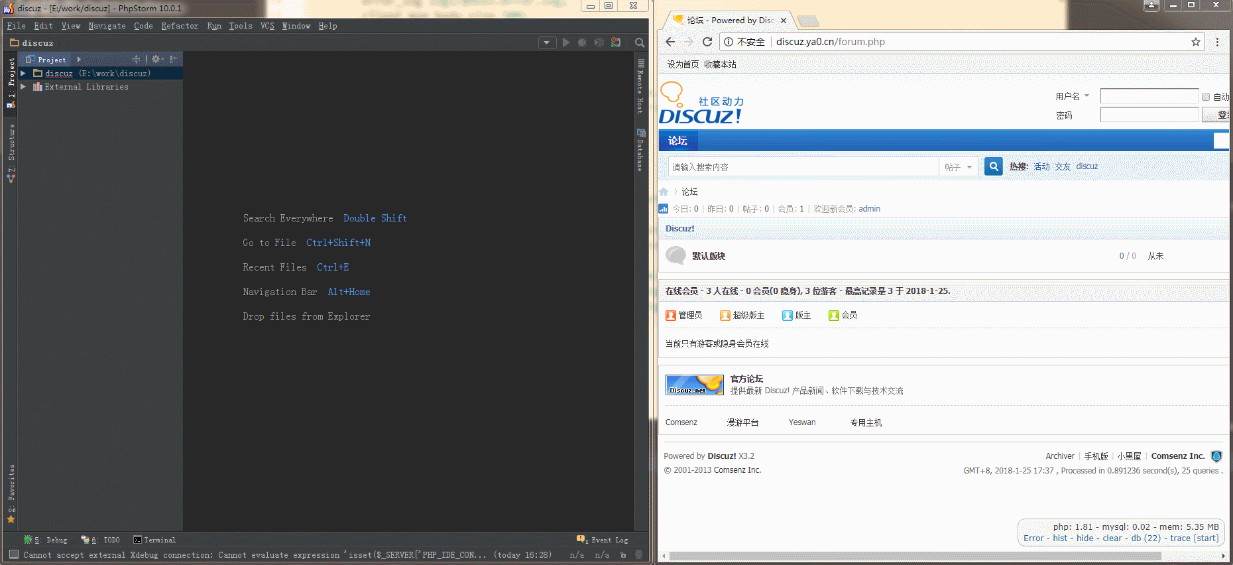Expand the External Libraries node
This screenshot has width=1233, height=565.
point(23,87)
